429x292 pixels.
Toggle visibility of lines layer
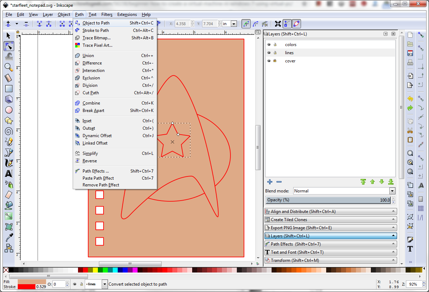point(269,53)
